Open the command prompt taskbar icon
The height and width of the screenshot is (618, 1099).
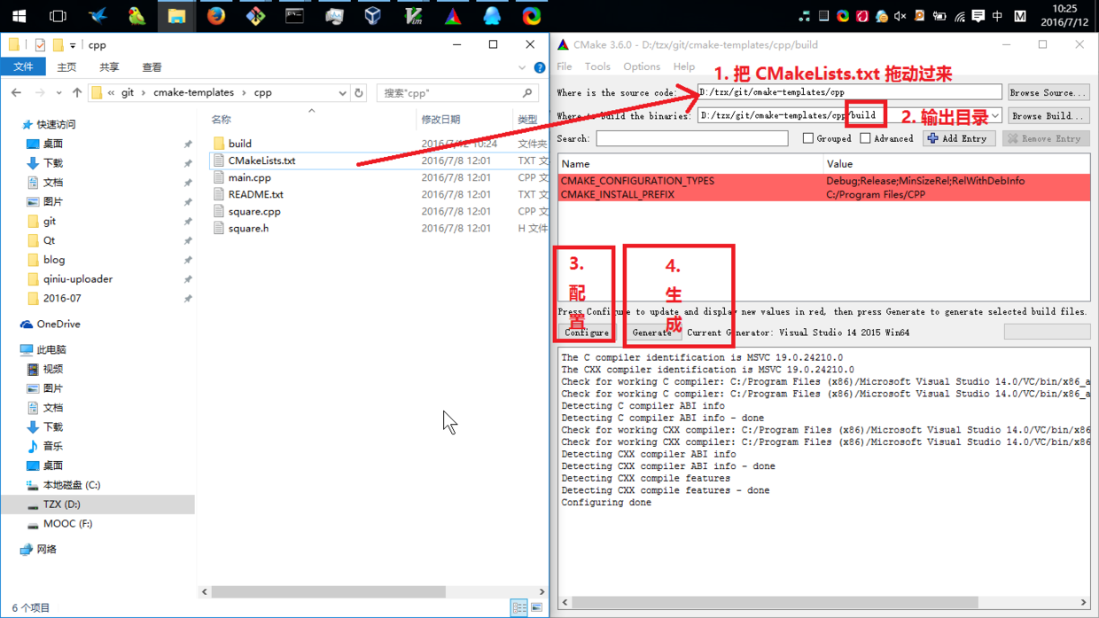[x=294, y=16]
